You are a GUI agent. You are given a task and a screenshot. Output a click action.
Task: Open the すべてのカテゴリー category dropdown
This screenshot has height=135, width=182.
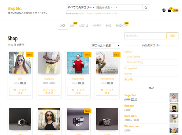(81, 7)
